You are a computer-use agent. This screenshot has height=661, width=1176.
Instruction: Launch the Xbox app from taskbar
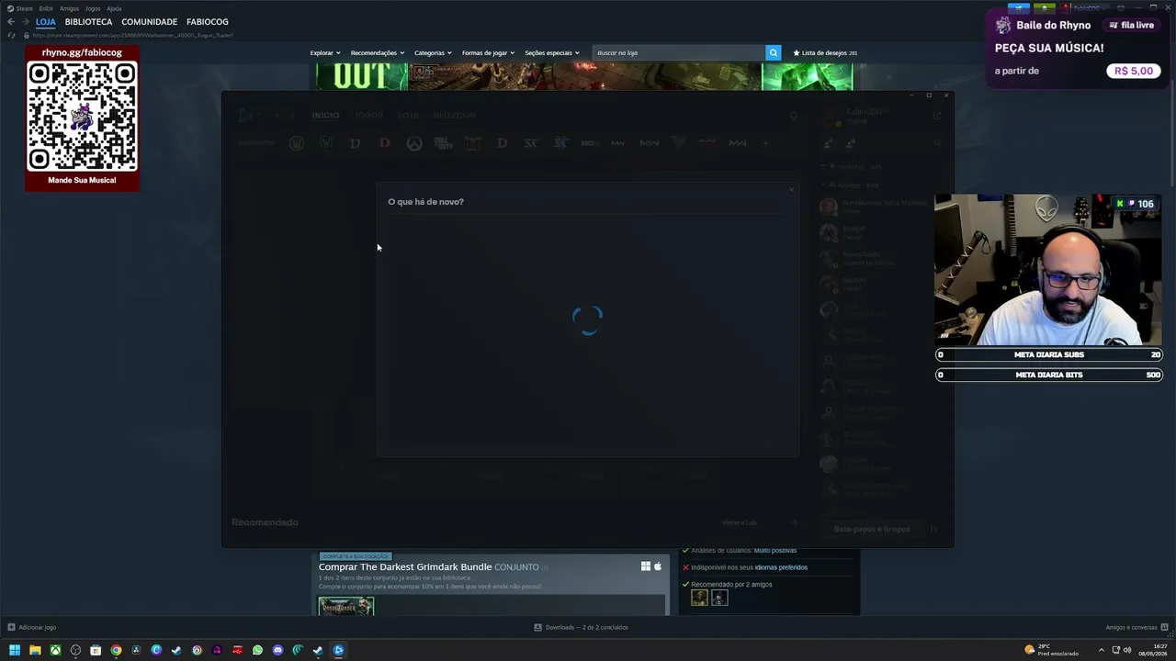(55, 650)
